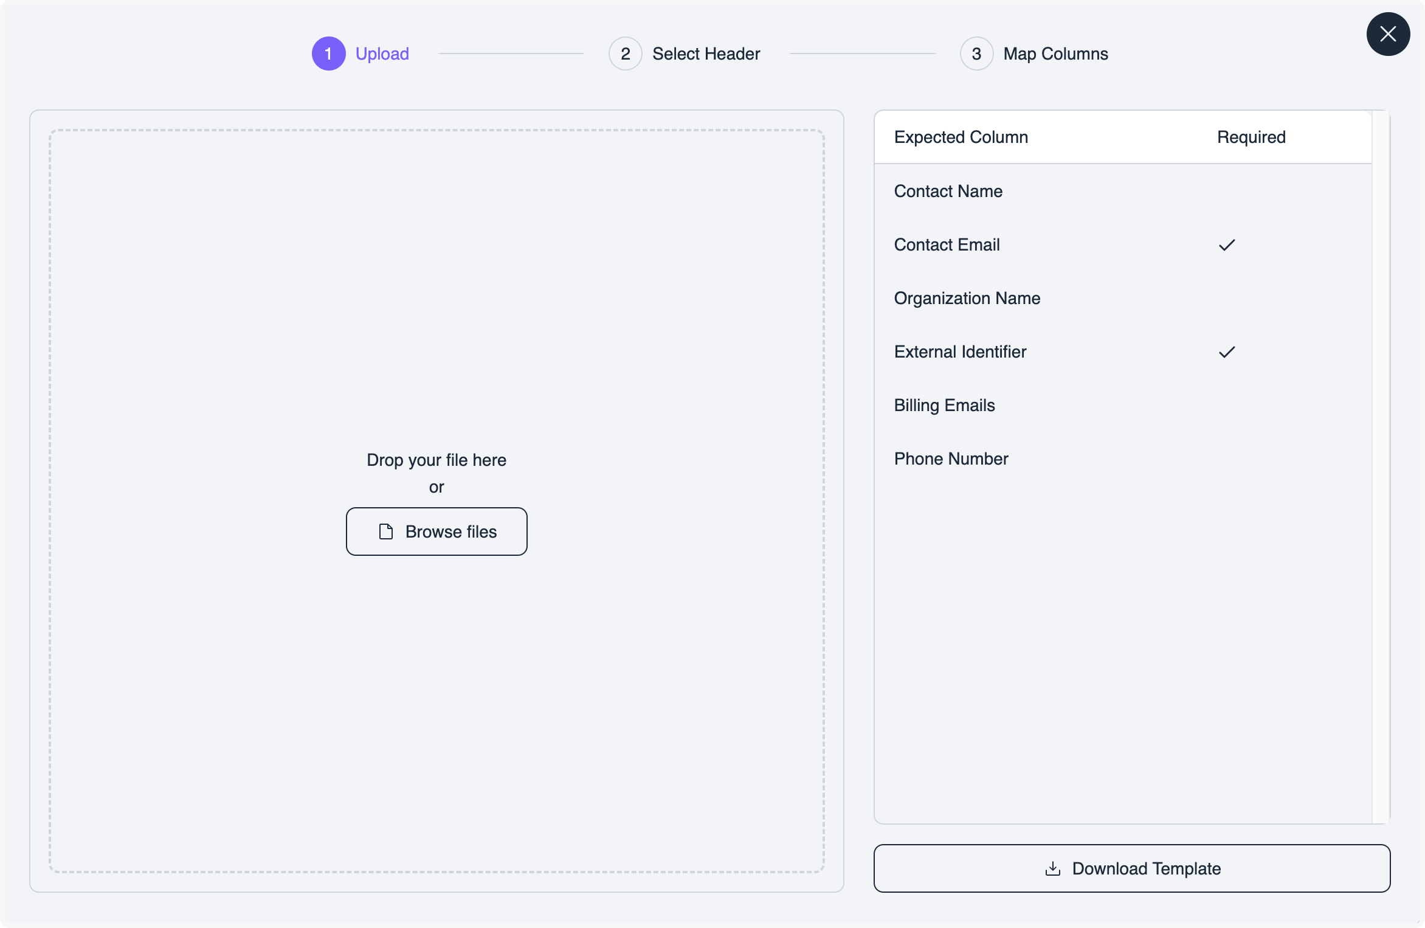Click inside the file drop zone
This screenshot has width=1425, height=928.
(436, 304)
